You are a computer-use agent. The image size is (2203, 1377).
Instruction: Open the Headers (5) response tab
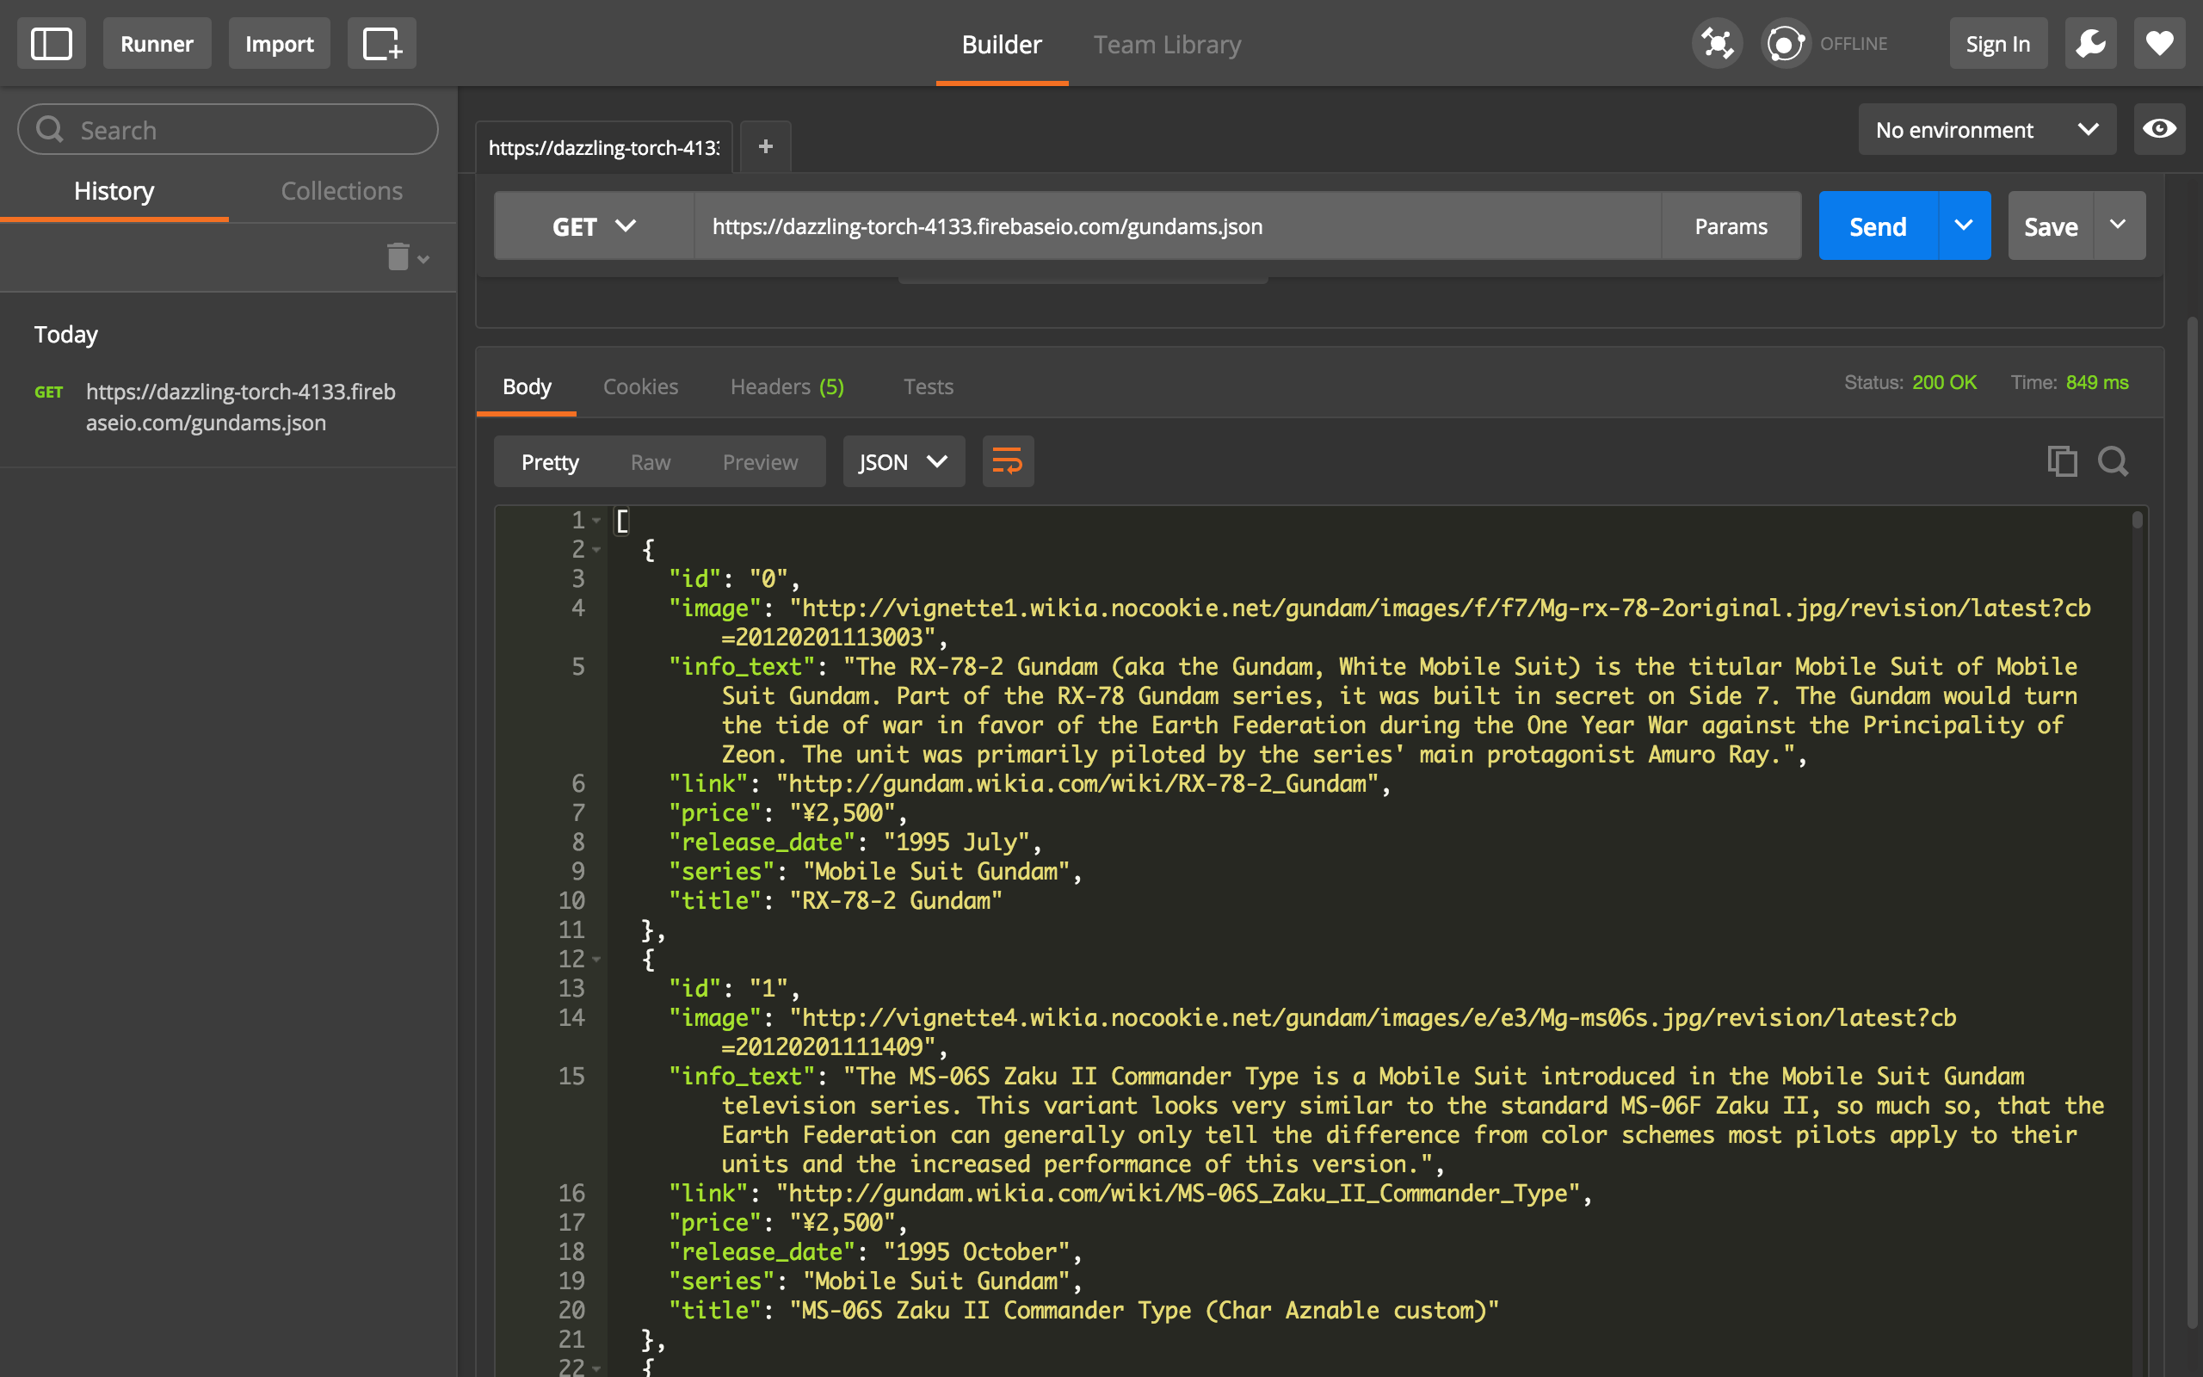tap(787, 386)
